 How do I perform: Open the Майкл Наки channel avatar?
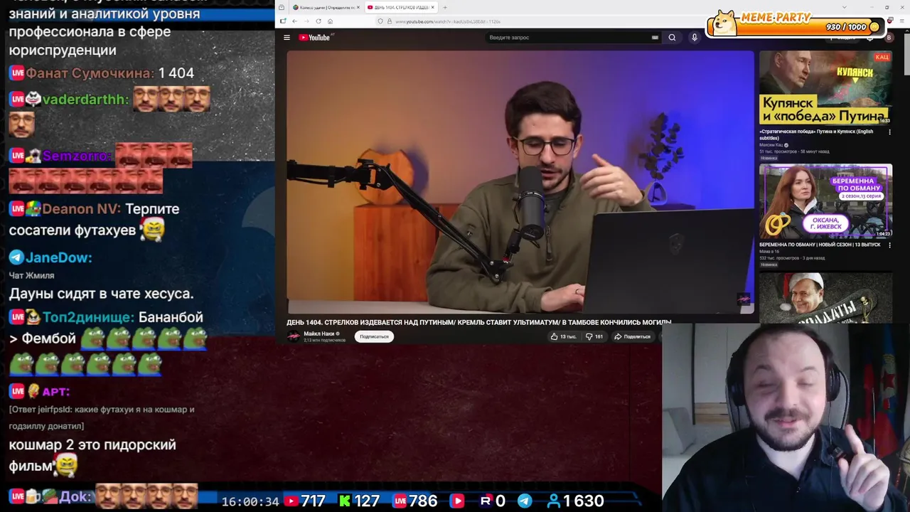pyautogui.click(x=294, y=336)
